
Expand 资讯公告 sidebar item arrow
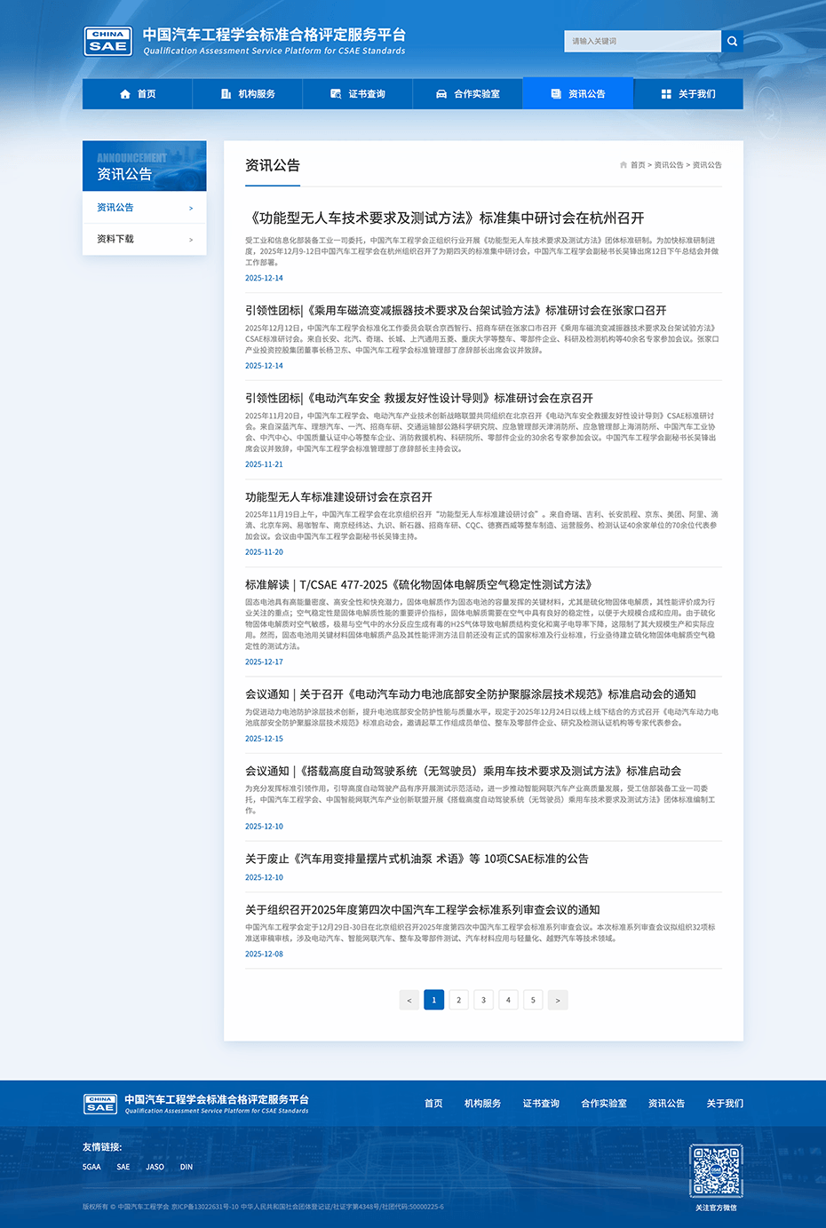(191, 209)
